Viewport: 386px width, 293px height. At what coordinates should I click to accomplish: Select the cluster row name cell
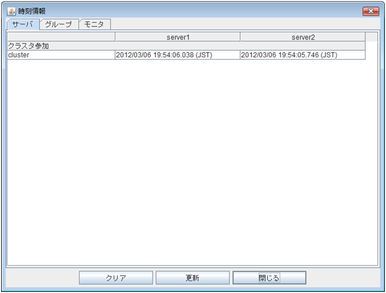pyautogui.click(x=61, y=55)
